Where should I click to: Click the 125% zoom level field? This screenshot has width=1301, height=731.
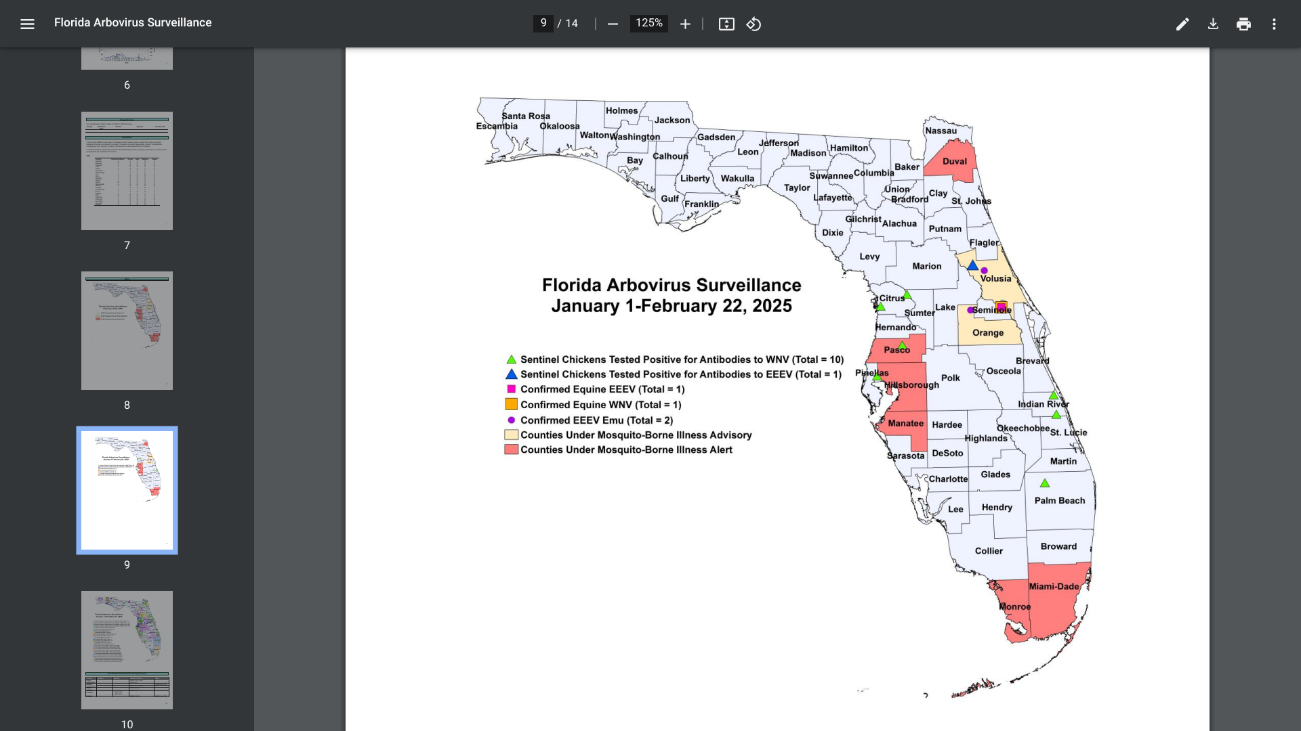[648, 24]
